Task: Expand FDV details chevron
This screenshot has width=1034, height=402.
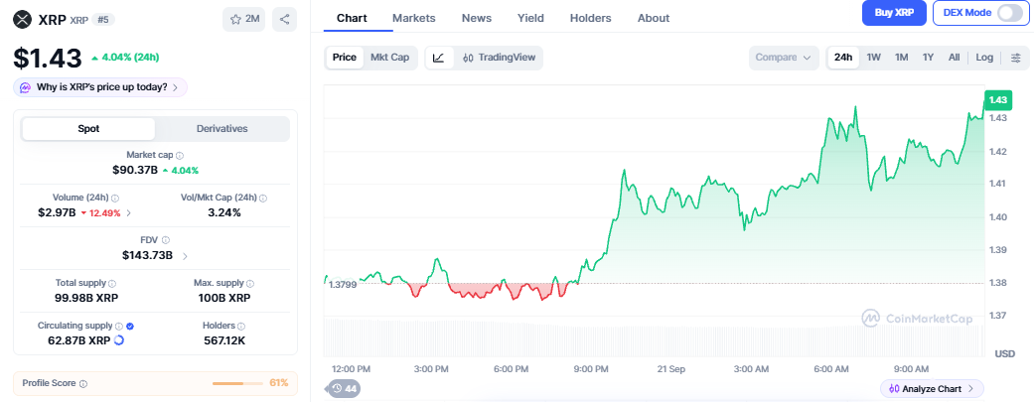Action: point(185,256)
